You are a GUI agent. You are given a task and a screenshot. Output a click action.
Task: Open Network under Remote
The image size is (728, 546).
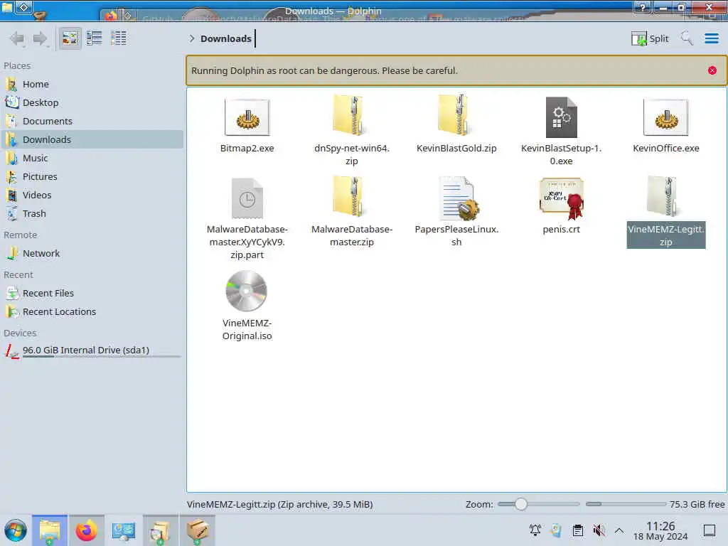point(93,254)
